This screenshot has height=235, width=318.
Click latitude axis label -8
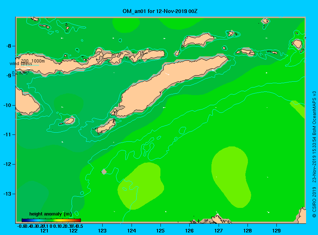coord(9,46)
